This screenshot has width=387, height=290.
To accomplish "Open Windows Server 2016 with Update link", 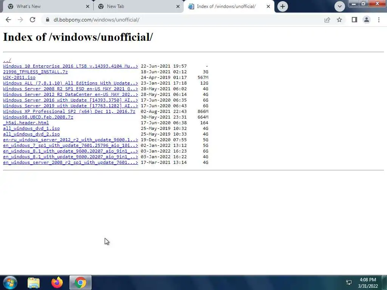I will tap(70, 100).
